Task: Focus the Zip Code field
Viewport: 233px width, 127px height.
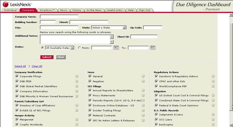Action: pyautogui.click(x=153, y=27)
